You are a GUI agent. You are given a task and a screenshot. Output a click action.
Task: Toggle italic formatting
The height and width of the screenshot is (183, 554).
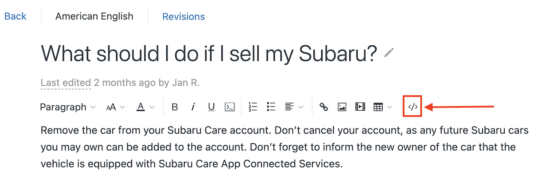(x=193, y=107)
